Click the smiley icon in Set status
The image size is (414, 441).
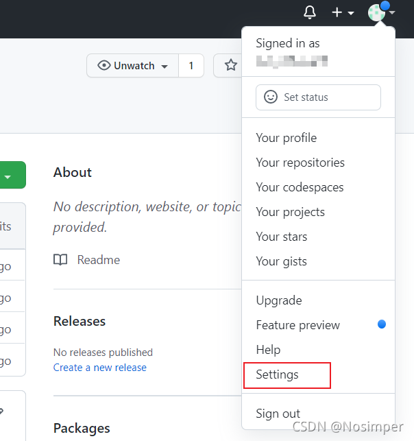271,97
